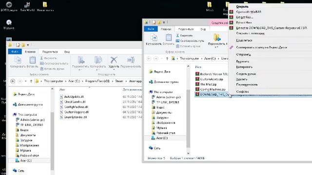
Task: Click the Users window sidebar scrollbar
Action: tap(188, 118)
